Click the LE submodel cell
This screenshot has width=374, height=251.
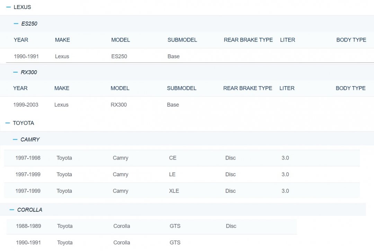point(172,174)
